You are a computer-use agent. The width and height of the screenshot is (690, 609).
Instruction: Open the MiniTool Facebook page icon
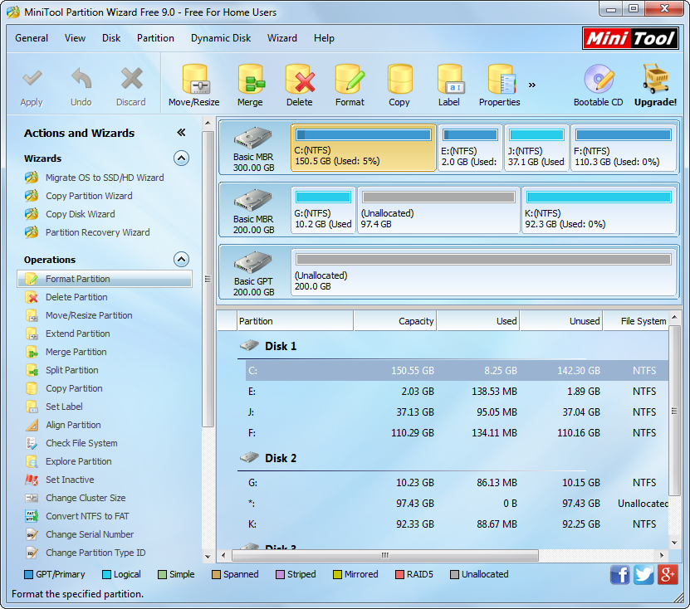pos(619,575)
